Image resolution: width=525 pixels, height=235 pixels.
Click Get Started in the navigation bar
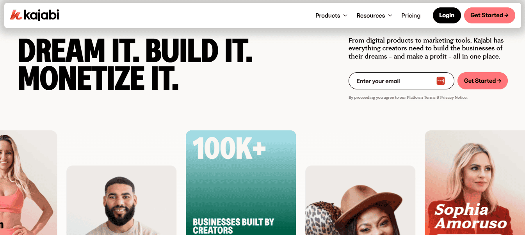coord(489,15)
